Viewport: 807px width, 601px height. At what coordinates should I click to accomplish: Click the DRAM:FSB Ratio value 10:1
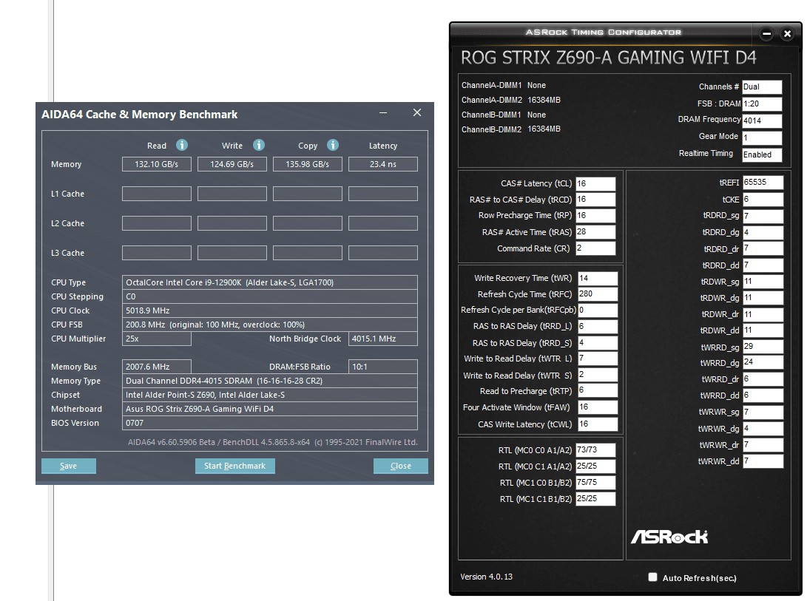pyautogui.click(x=383, y=367)
